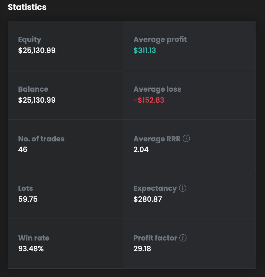Select the green $311.13 value

point(145,50)
